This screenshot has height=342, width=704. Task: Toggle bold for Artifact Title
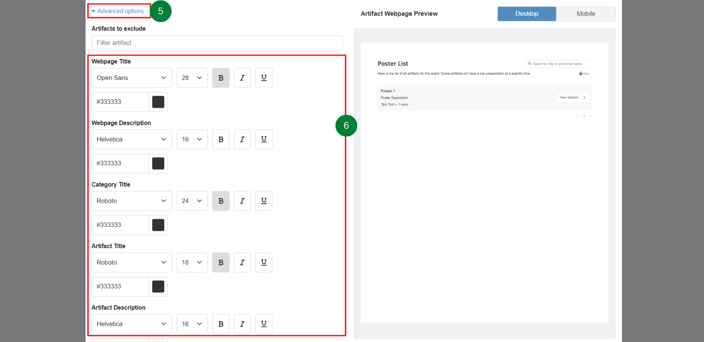pos(220,262)
